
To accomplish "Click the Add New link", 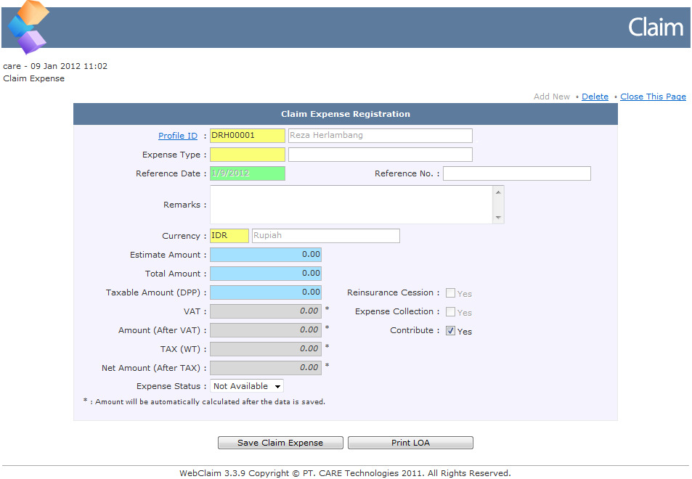I will tap(552, 97).
